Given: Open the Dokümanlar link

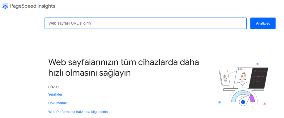Looking at the screenshot, I should tap(58, 103).
